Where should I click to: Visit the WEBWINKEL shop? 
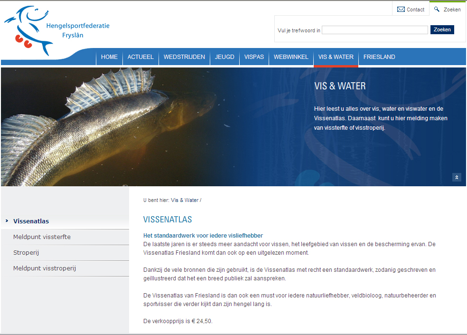291,57
